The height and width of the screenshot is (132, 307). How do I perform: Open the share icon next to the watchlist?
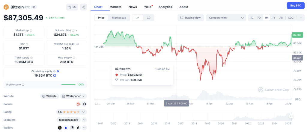(x=83, y=7)
